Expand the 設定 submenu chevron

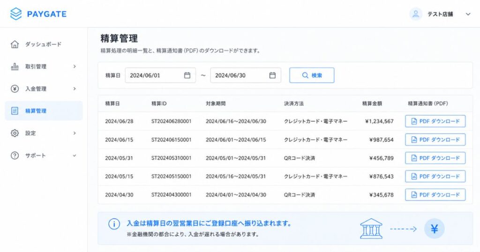[x=75, y=133]
